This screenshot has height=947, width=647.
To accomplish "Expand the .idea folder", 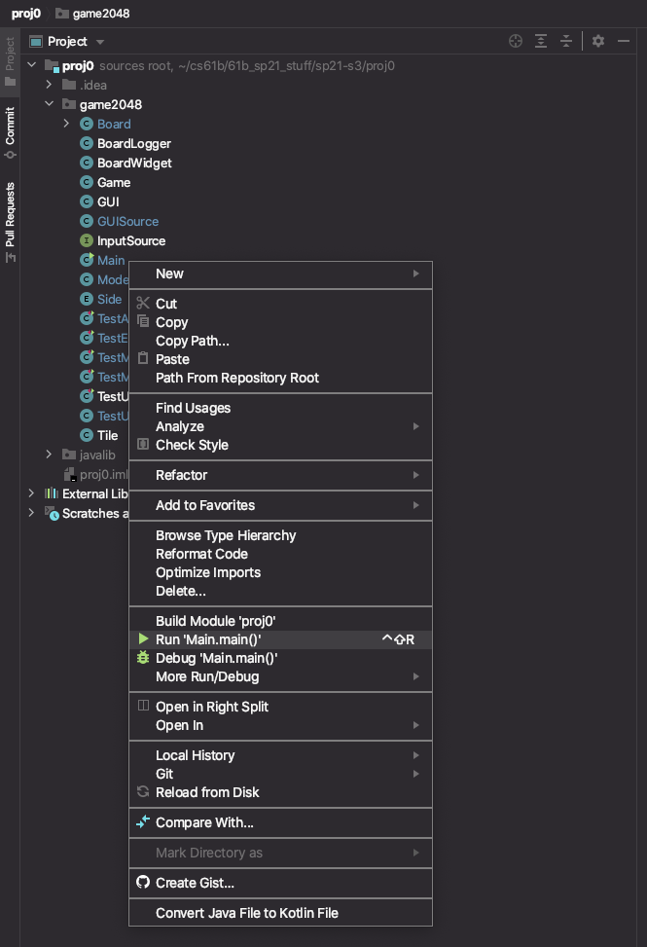I will [x=49, y=85].
